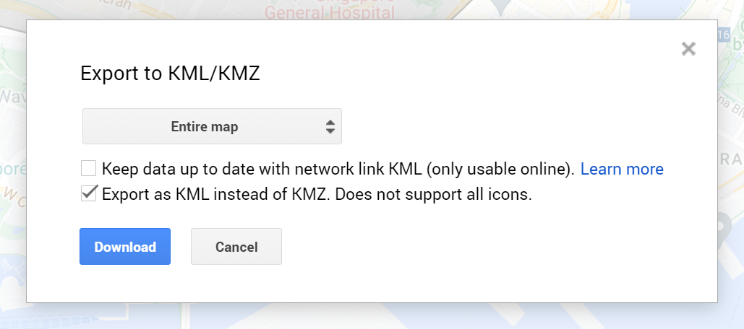This screenshot has height=329, width=744.
Task: Click the blank dialog area right of Cancel
Action: [x=470, y=247]
